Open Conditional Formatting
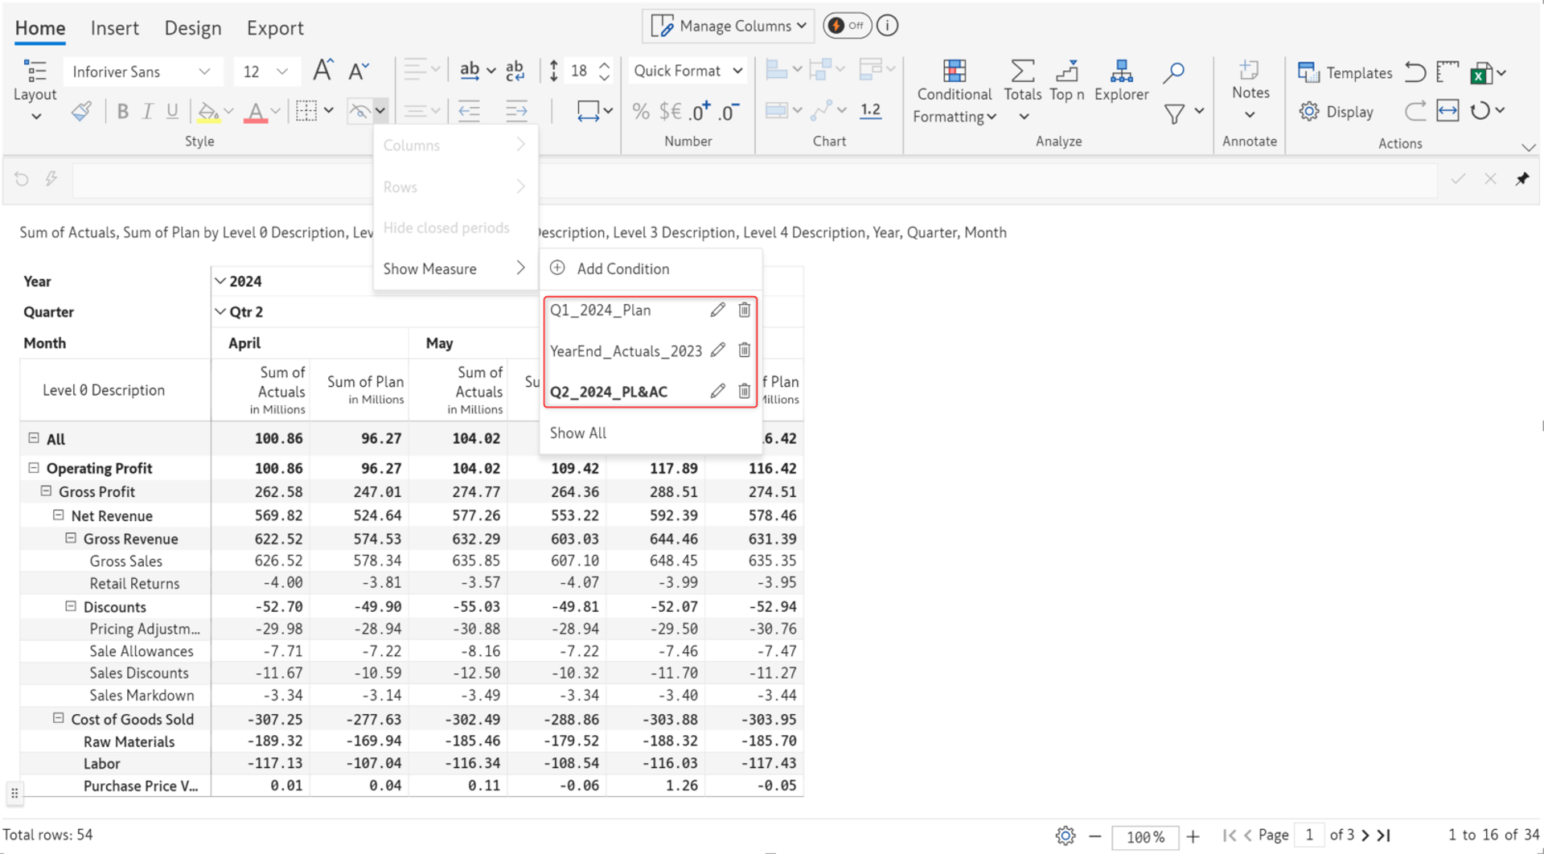This screenshot has width=1544, height=854. [955, 92]
